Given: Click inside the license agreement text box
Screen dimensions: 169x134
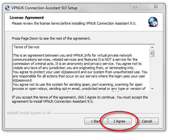Looking at the screenshot, I should 81,68.
